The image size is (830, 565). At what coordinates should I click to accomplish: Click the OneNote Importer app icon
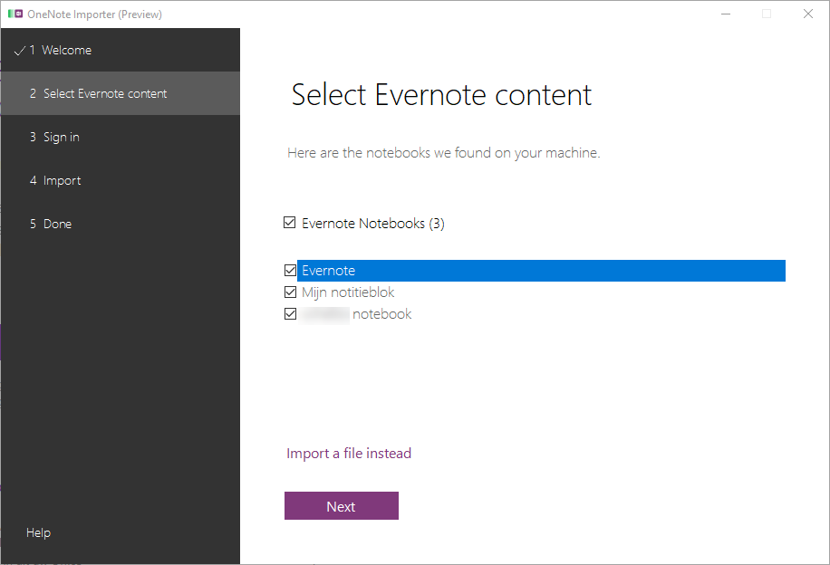pyautogui.click(x=14, y=14)
